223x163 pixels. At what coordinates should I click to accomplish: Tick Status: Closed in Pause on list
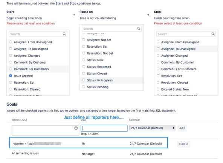point(84,73)
